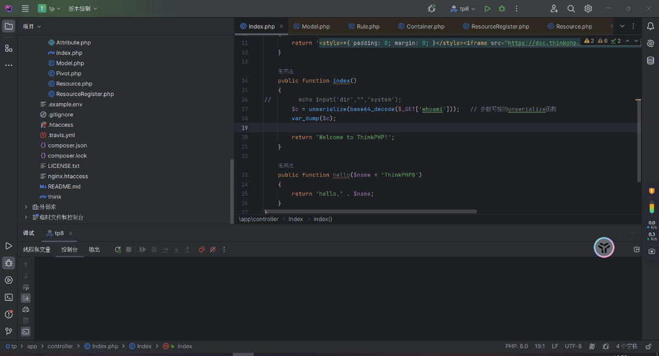Click the controller breadcrumb in status bar
The width and height of the screenshot is (659, 356).
tap(60, 346)
